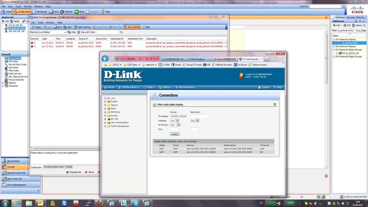
Task: Click the search icon in the Addresses panel
Action: [x=364, y=26]
